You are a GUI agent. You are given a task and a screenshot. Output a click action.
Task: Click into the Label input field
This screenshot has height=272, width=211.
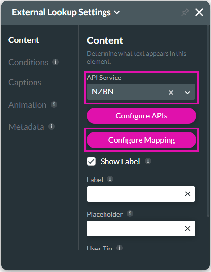pos(141,194)
